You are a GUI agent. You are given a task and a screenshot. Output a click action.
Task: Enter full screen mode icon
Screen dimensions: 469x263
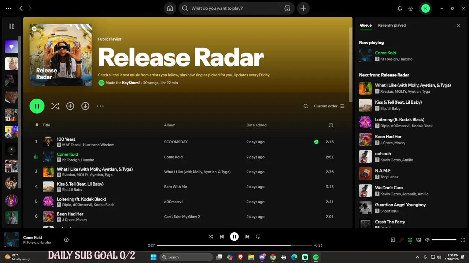coord(463,240)
